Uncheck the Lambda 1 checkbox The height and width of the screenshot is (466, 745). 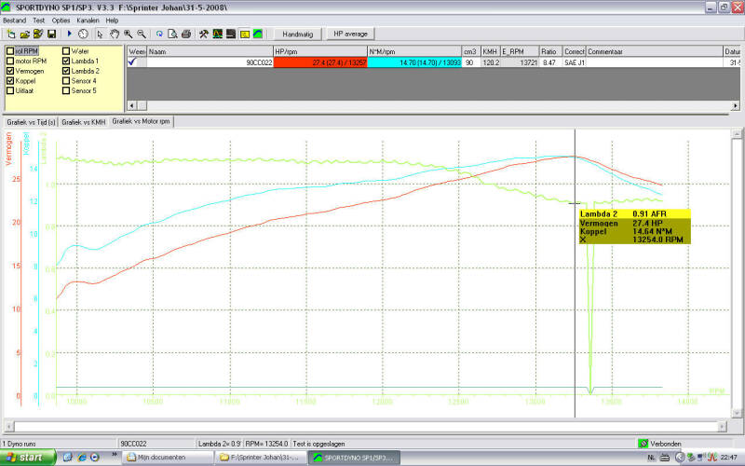coord(66,62)
